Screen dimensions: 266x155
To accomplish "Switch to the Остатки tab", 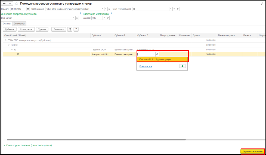I will [7, 24].
